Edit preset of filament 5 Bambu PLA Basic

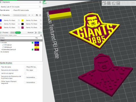point(19,27)
